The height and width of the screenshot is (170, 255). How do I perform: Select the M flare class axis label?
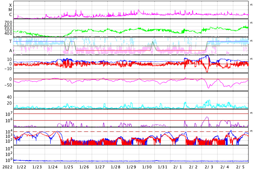pos(10,10)
